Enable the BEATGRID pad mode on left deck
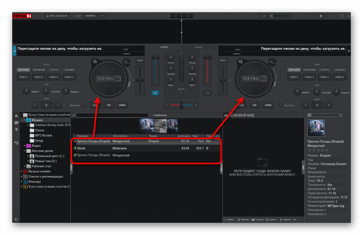 tap(24, 70)
